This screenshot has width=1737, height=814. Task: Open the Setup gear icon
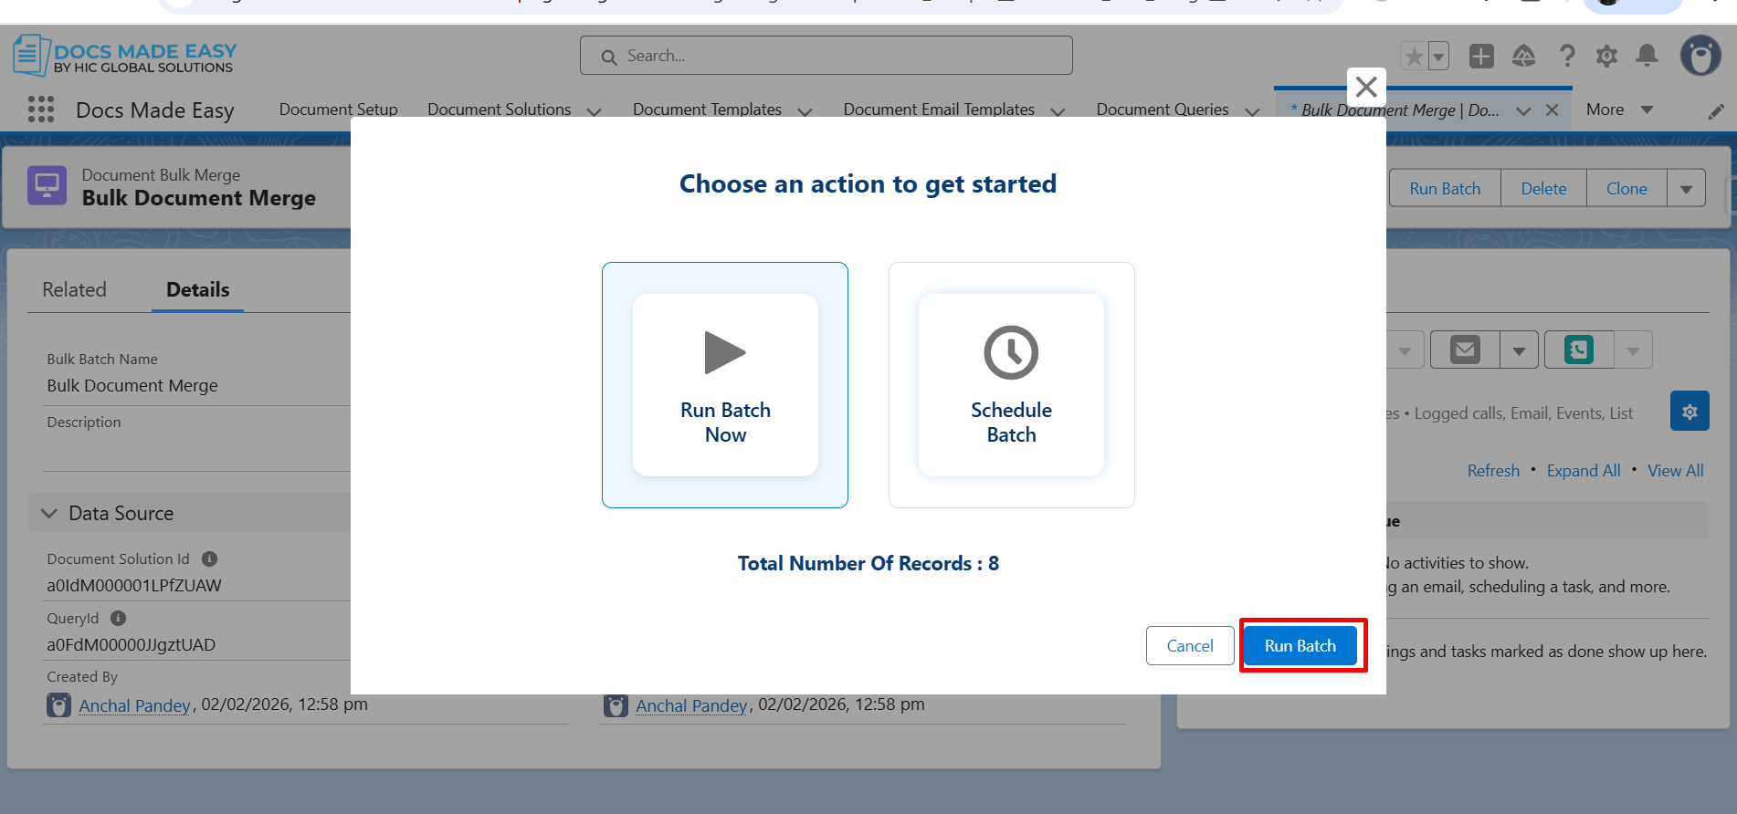pyautogui.click(x=1606, y=57)
